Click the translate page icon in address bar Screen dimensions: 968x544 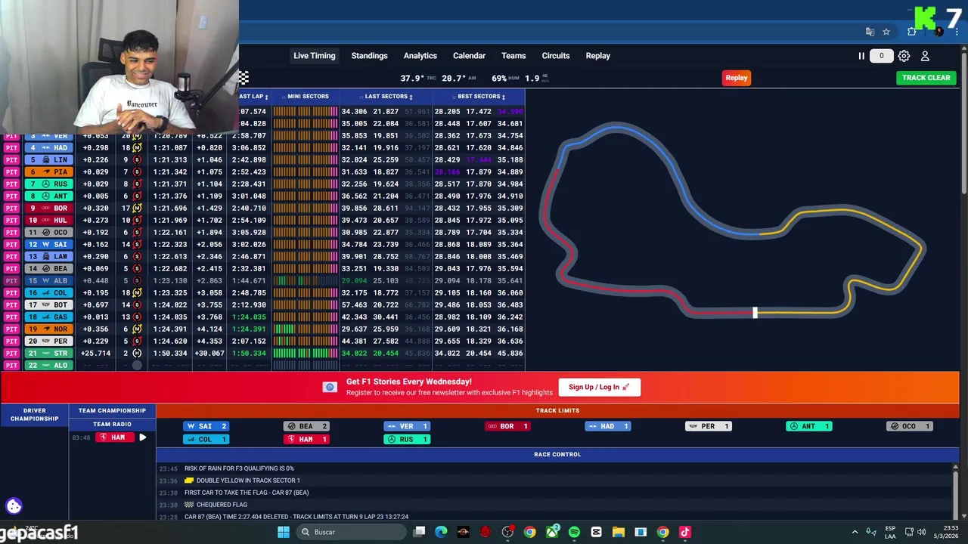pyautogui.click(x=870, y=32)
